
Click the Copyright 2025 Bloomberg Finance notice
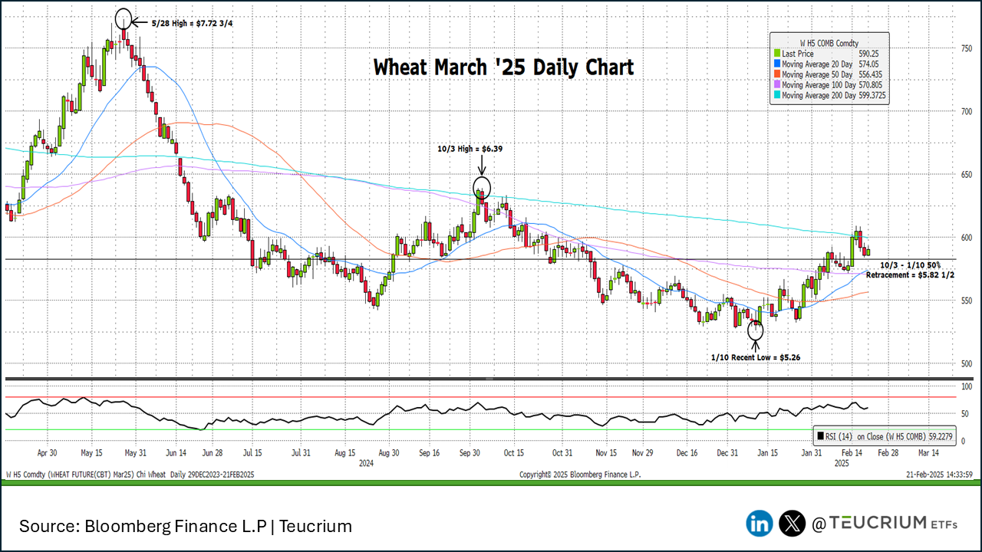point(579,475)
